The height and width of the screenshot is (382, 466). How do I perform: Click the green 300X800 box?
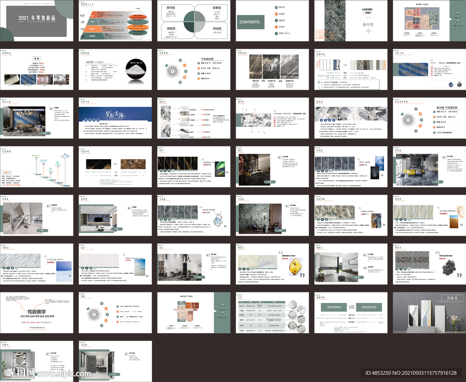(x=333, y=307)
